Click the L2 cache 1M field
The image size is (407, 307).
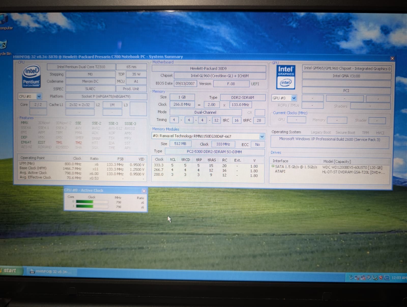(x=112, y=105)
